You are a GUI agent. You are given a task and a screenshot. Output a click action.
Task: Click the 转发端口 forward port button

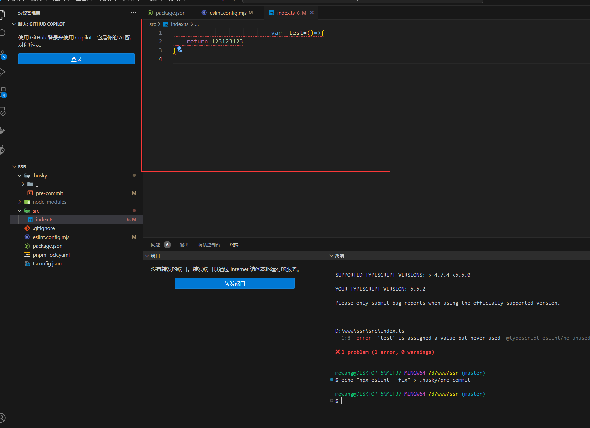pos(235,283)
